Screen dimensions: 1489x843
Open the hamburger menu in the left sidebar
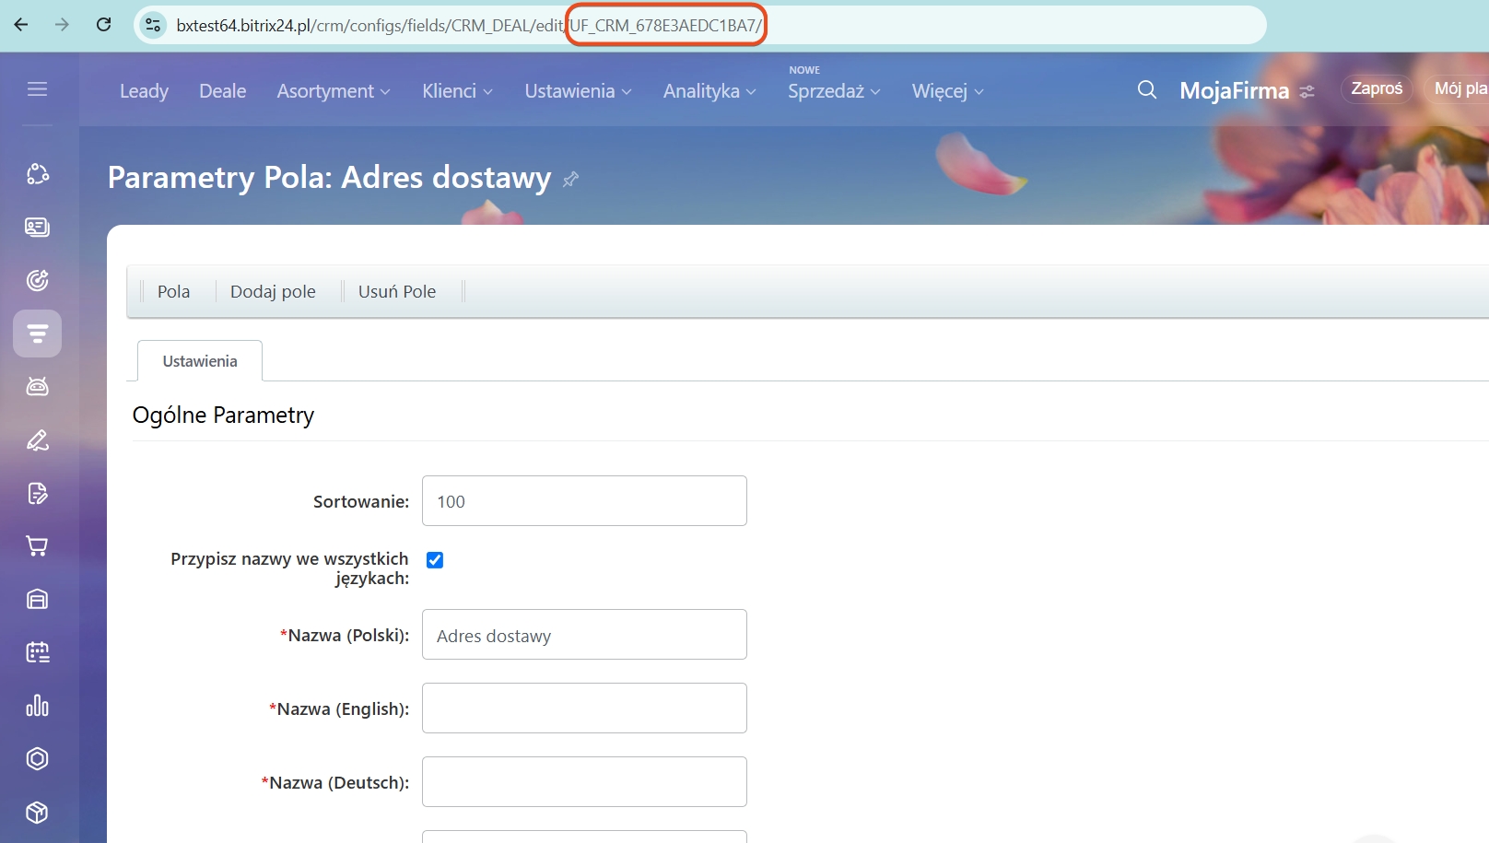click(x=37, y=89)
